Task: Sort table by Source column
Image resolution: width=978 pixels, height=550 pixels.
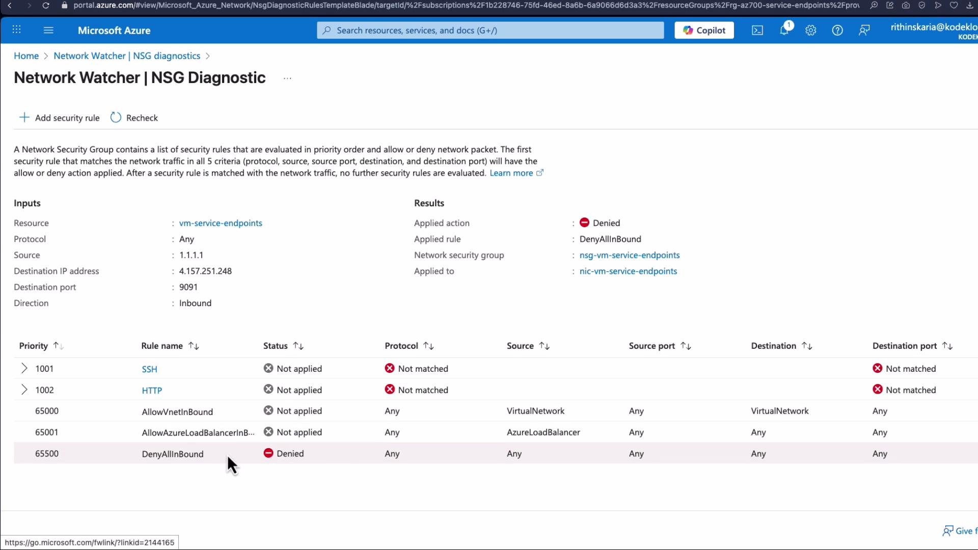Action: [528, 346]
